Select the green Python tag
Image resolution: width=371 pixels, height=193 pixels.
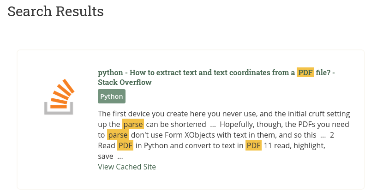tap(112, 96)
